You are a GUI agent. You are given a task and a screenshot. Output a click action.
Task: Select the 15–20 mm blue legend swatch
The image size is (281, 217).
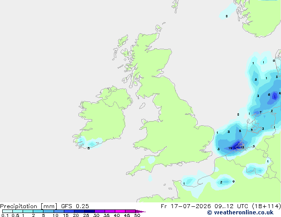[69, 211]
